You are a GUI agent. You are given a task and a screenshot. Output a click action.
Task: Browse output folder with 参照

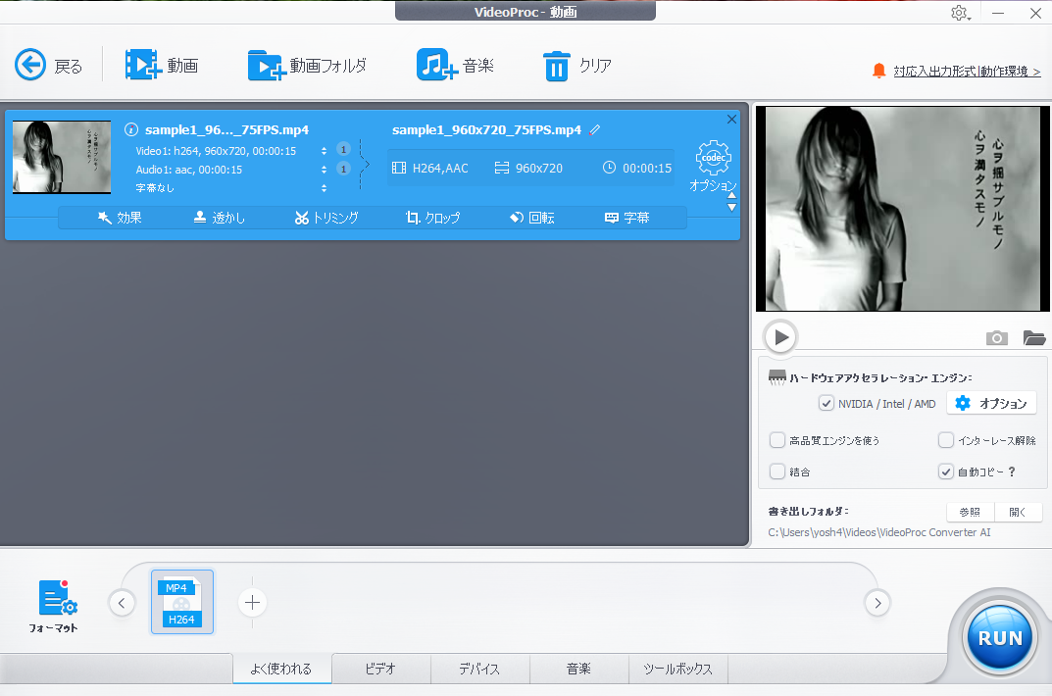tap(971, 512)
